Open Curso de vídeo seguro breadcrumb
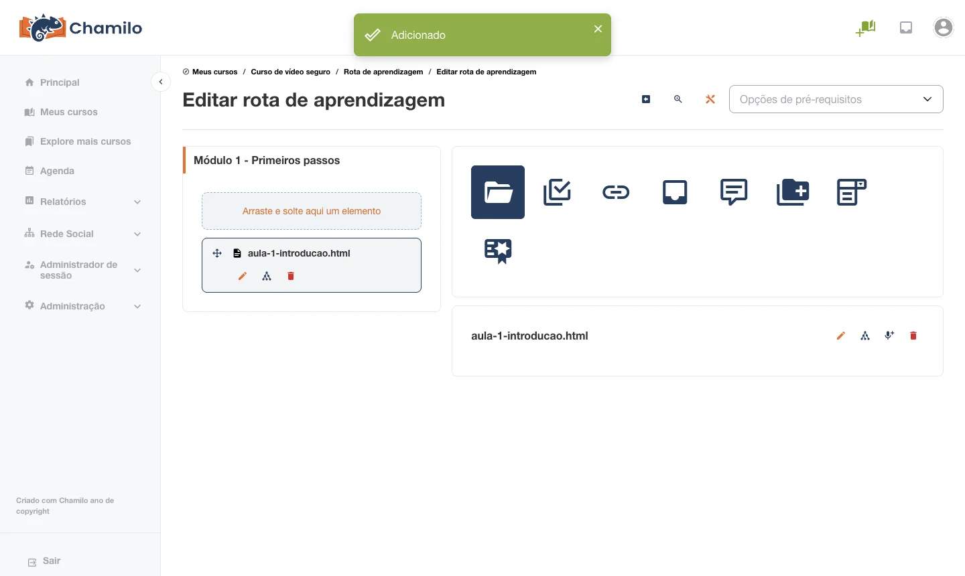 290,72
